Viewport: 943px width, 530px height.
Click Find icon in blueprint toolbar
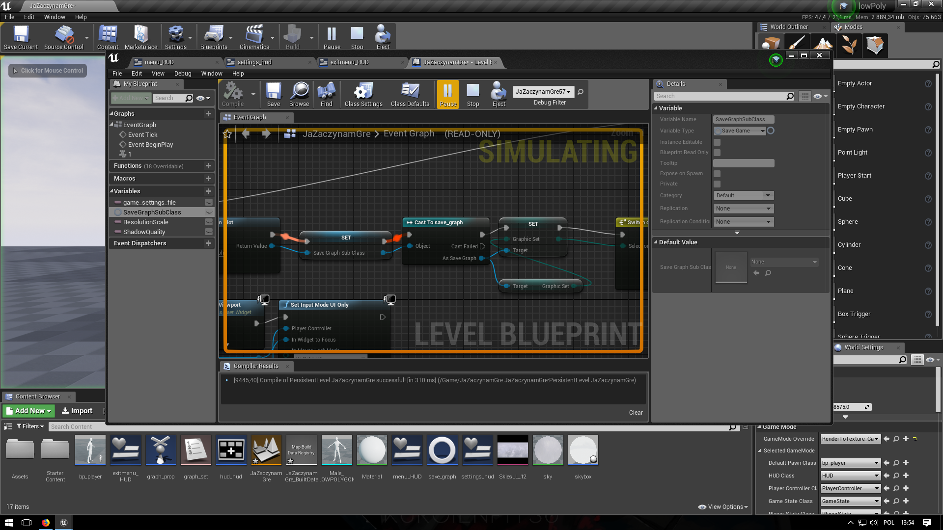(x=326, y=94)
